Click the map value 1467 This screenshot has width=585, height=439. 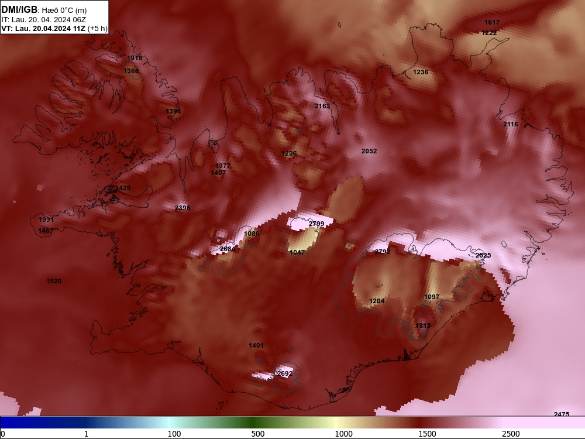[46, 231]
